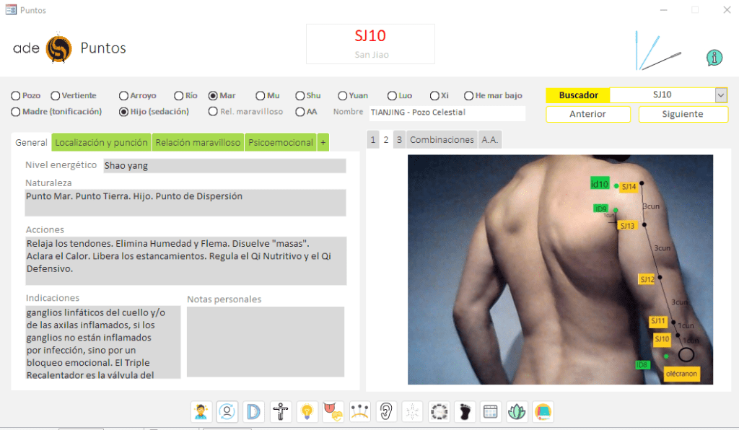This screenshot has height=430, width=739.
Task: Open the foot reflexology icon
Action: pos(464,412)
